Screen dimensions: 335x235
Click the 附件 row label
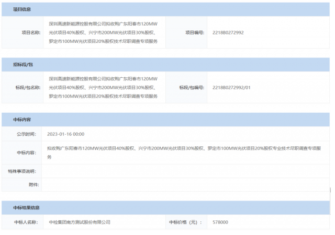coord(33,184)
